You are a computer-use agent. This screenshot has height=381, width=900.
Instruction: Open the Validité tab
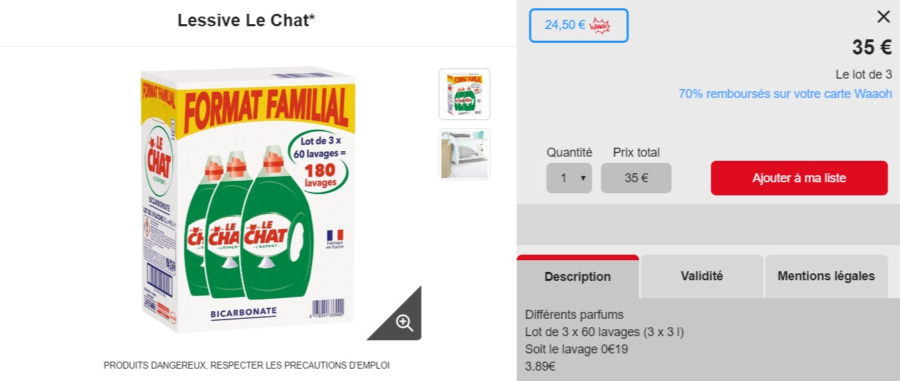tap(702, 276)
